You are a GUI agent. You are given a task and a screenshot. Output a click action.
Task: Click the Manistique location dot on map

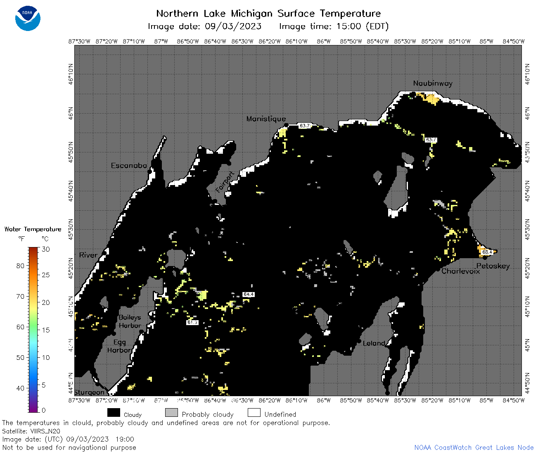click(x=286, y=124)
